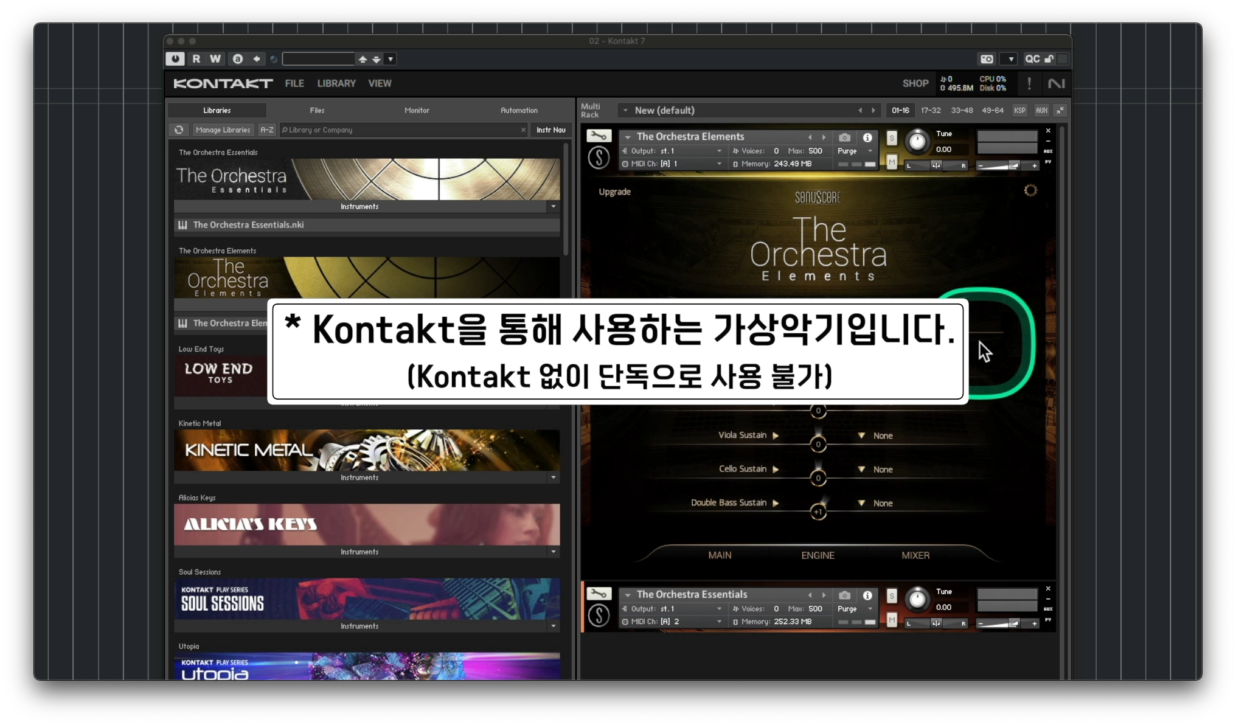Viewport: 1236px width, 725px height.
Task: Click the Cello Sustain play arrow
Action: coord(776,470)
